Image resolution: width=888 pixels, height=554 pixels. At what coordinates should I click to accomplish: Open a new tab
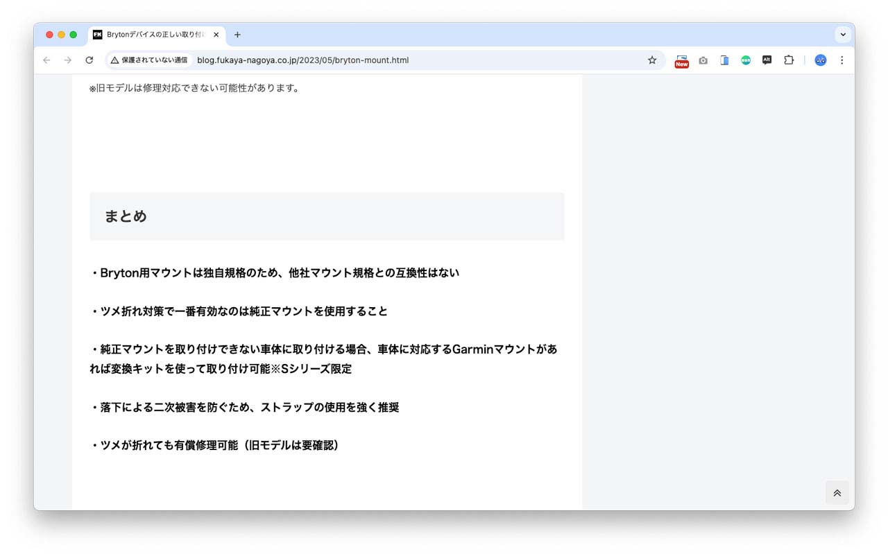tap(237, 35)
